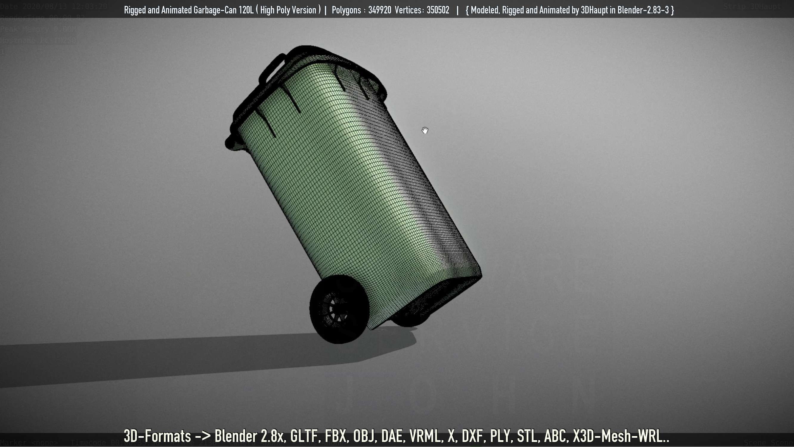Click 'OBJ' in the formats list
The width and height of the screenshot is (794, 447).
tap(364, 436)
